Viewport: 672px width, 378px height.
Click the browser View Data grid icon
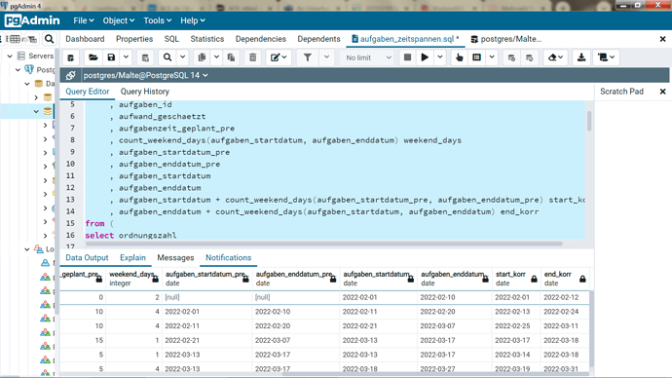click(x=15, y=39)
